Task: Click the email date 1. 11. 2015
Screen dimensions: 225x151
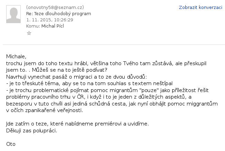Action: 39,20
